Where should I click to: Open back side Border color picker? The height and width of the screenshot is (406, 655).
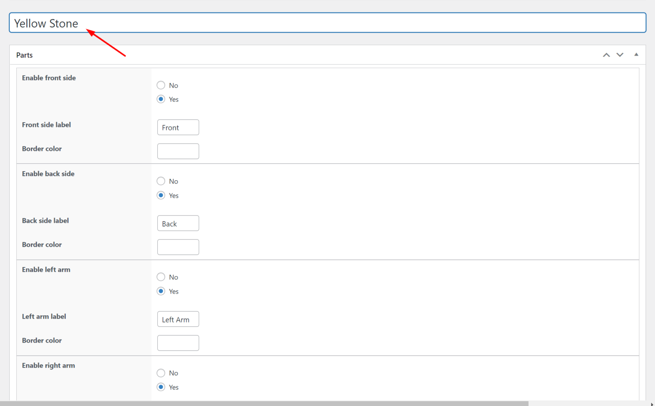[178, 247]
